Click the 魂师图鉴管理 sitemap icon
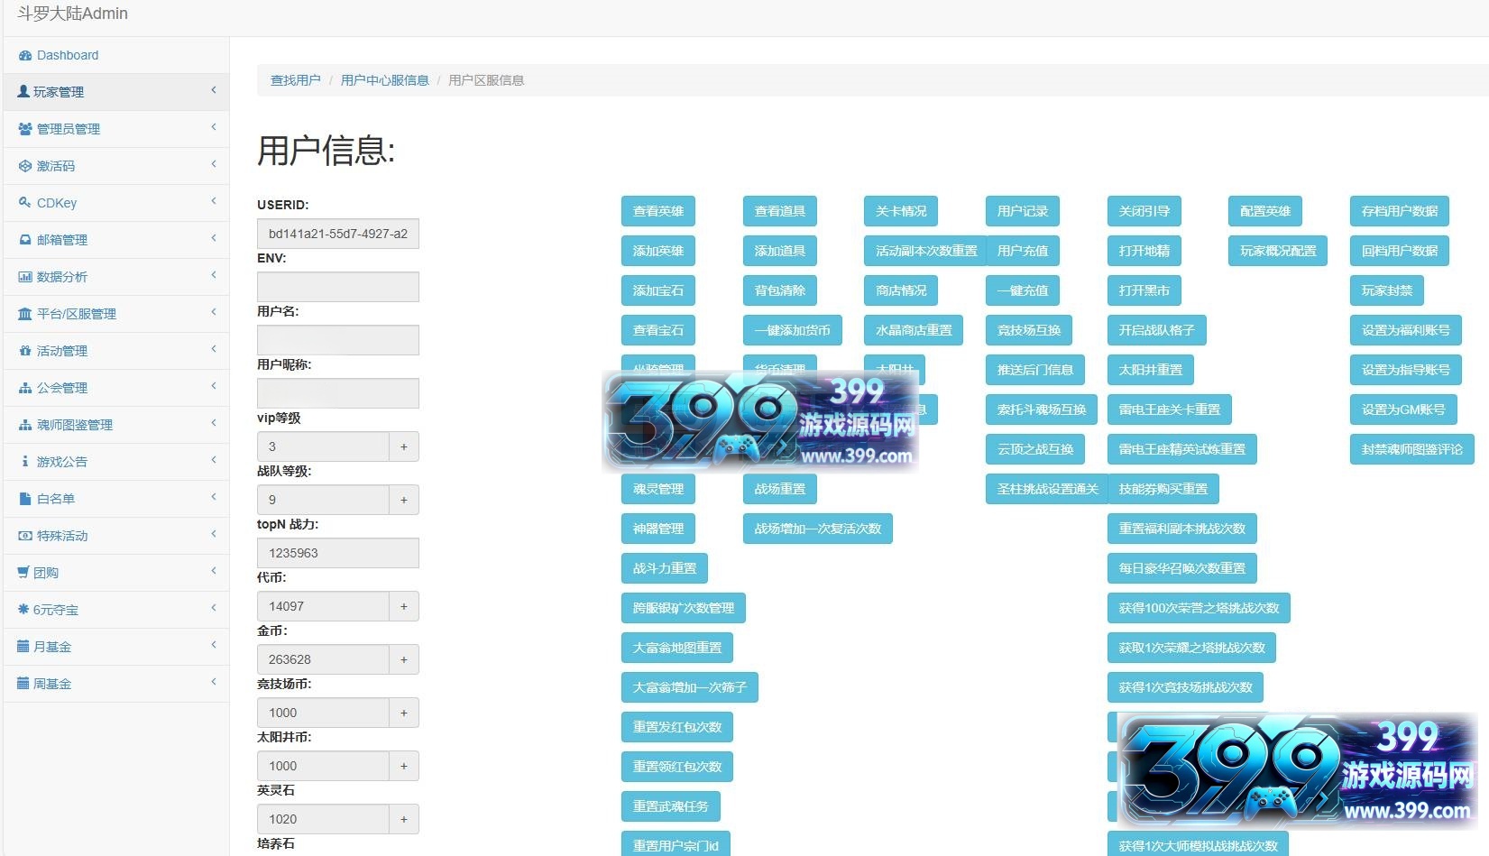Viewport: 1489px width, 856px height. tap(25, 425)
